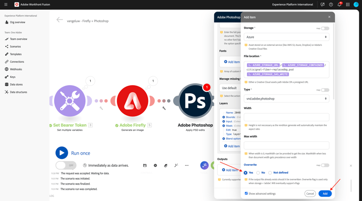Viewport: 362px width, 201px height.
Task: Open the notifications bell
Action: click(339, 4)
